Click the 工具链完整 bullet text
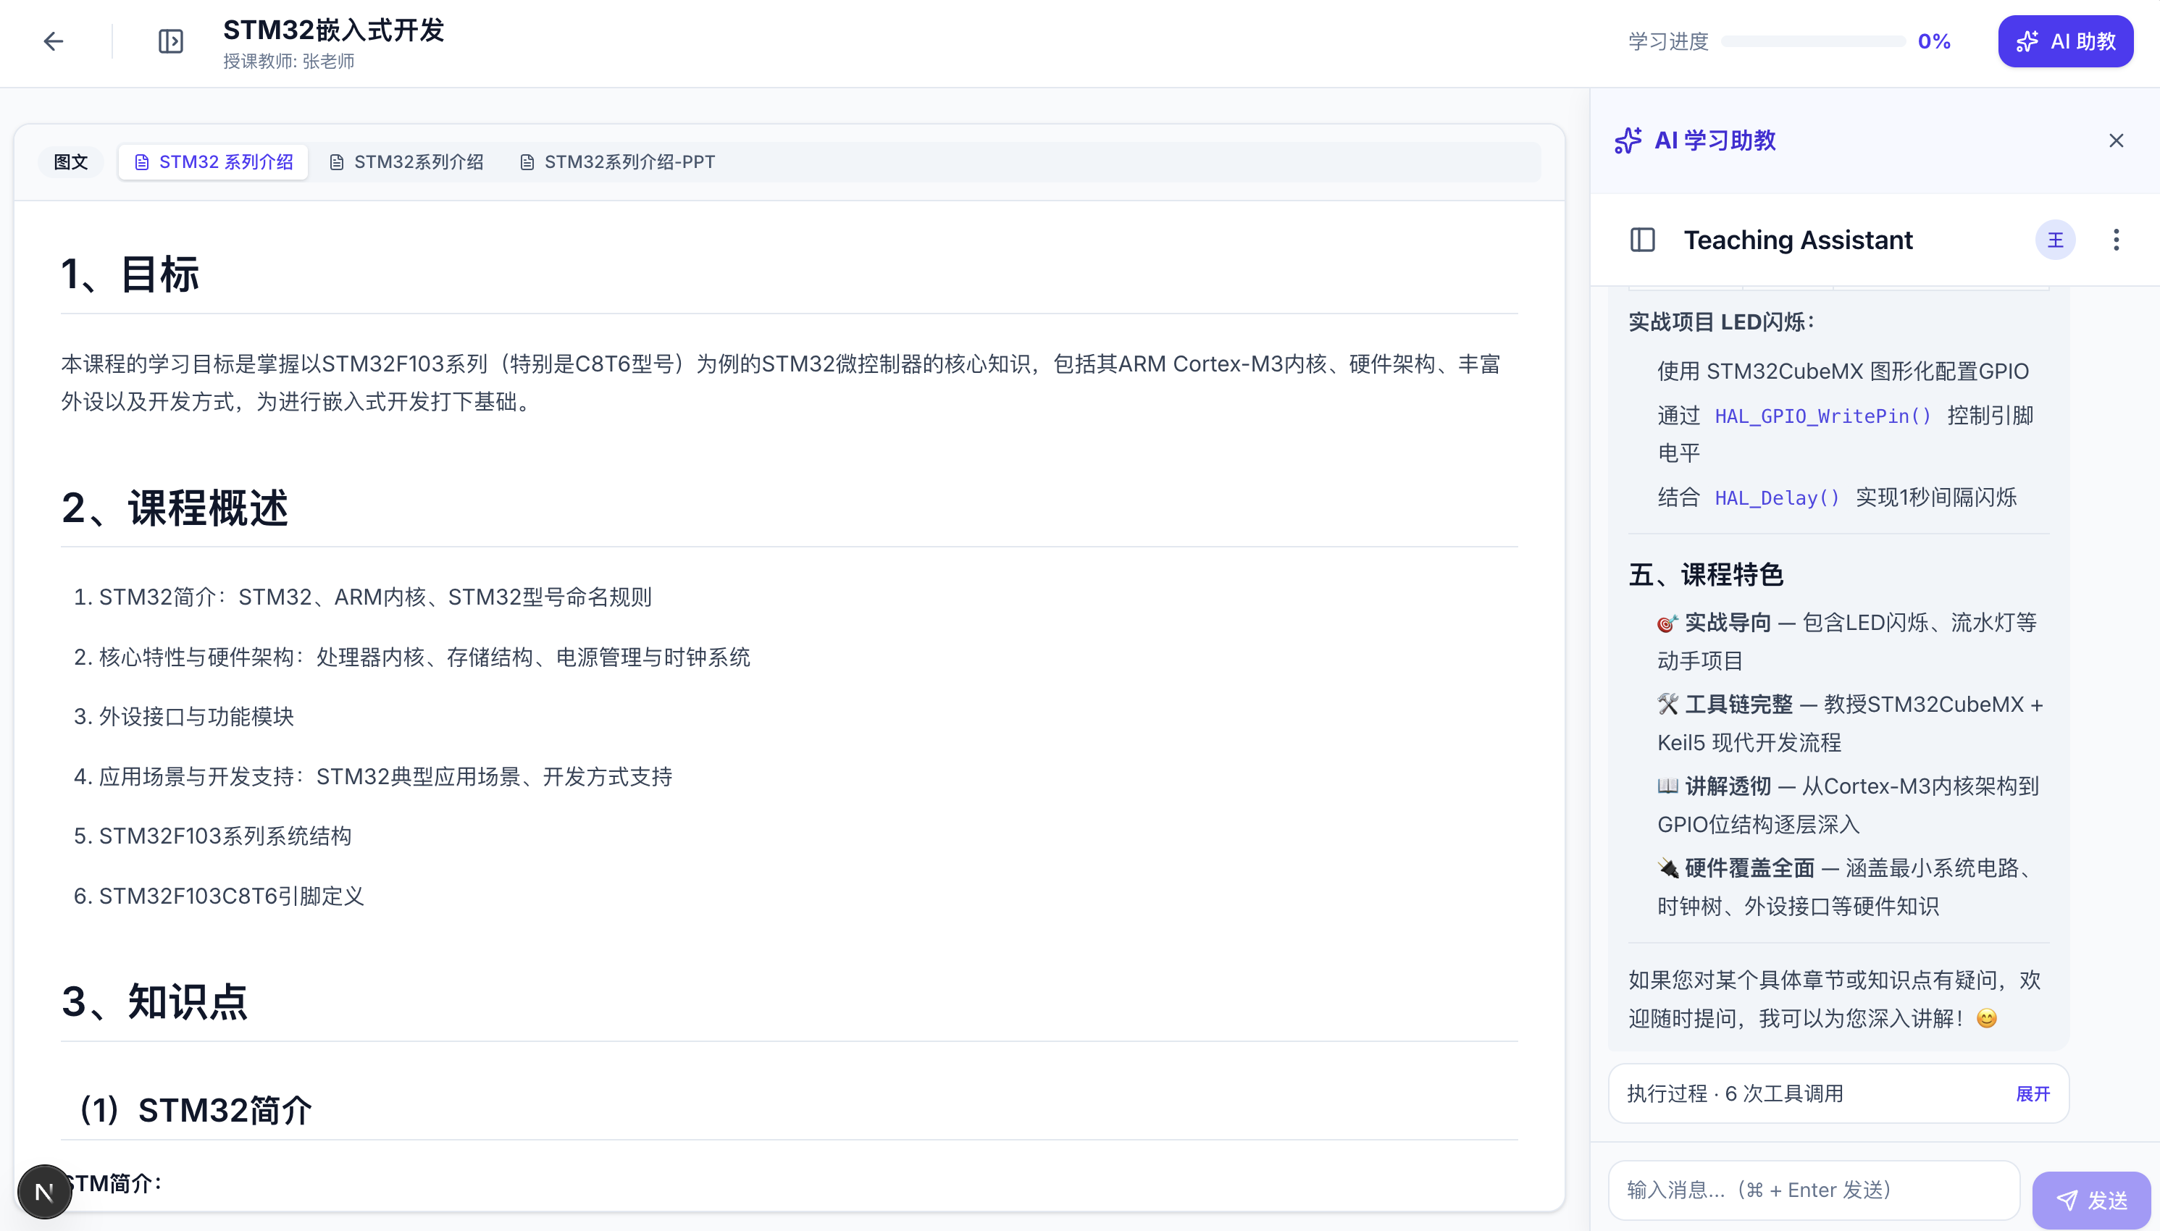The image size is (2160, 1231). [x=1739, y=705]
